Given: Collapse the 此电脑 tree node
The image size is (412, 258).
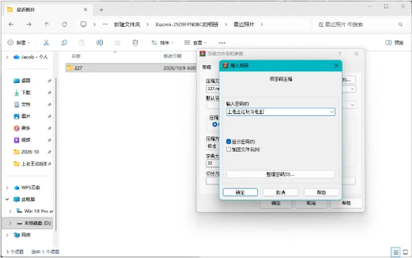Looking at the screenshot, I should coord(7,200).
